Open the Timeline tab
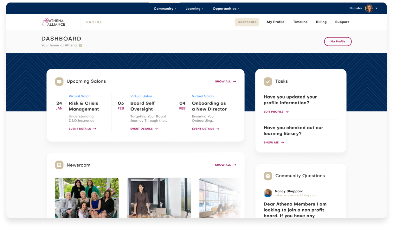 300,22
